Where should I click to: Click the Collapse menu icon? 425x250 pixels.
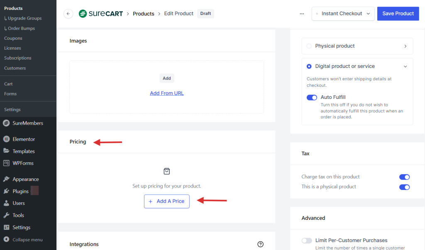(6, 240)
